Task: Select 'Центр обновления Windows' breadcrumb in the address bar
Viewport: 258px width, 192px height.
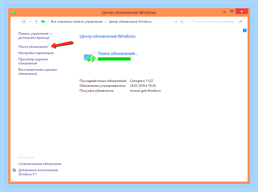Action: pos(130,22)
